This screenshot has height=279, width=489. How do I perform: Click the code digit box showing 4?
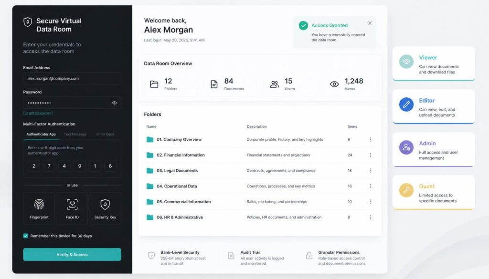coord(64,166)
